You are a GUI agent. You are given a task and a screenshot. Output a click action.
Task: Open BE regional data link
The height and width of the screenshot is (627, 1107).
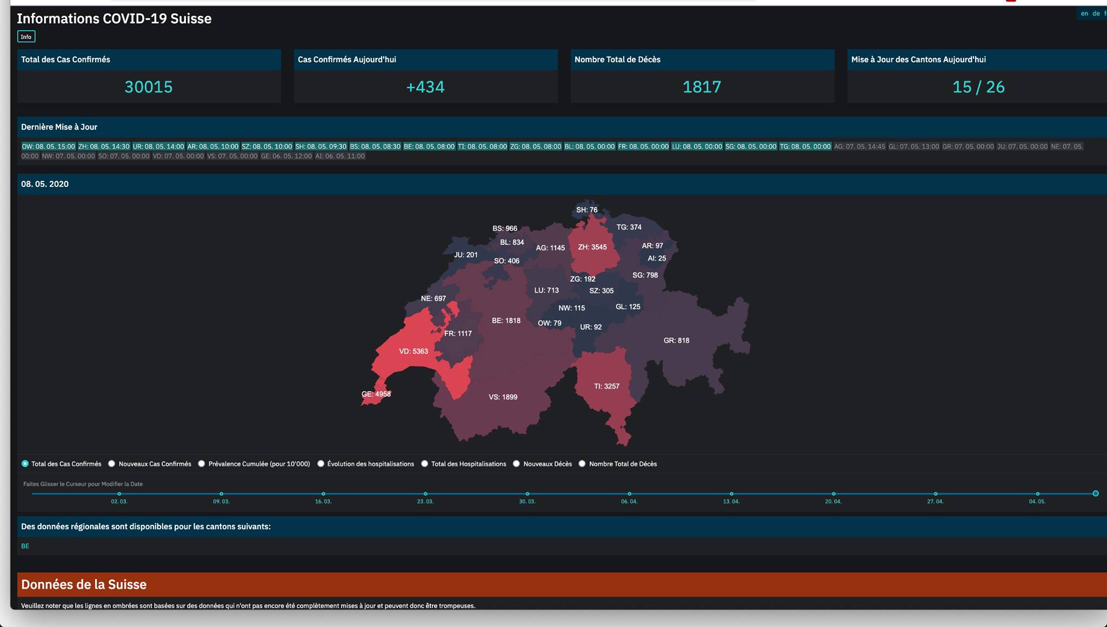tap(25, 546)
